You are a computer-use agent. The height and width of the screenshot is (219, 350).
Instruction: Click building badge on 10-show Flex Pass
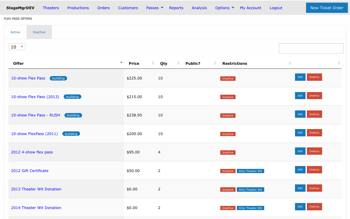pos(58,78)
